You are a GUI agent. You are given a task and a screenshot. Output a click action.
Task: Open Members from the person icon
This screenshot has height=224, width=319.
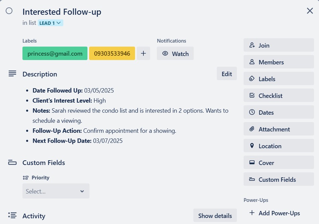coord(252,62)
